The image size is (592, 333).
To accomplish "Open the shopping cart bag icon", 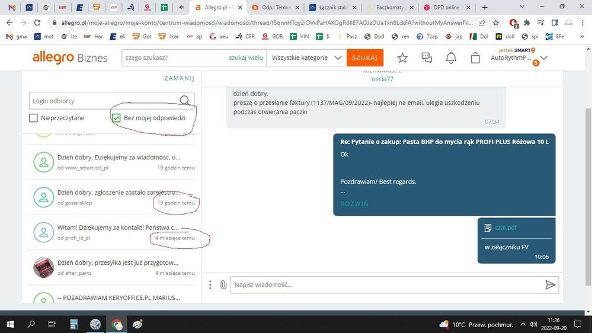I will click(475, 57).
